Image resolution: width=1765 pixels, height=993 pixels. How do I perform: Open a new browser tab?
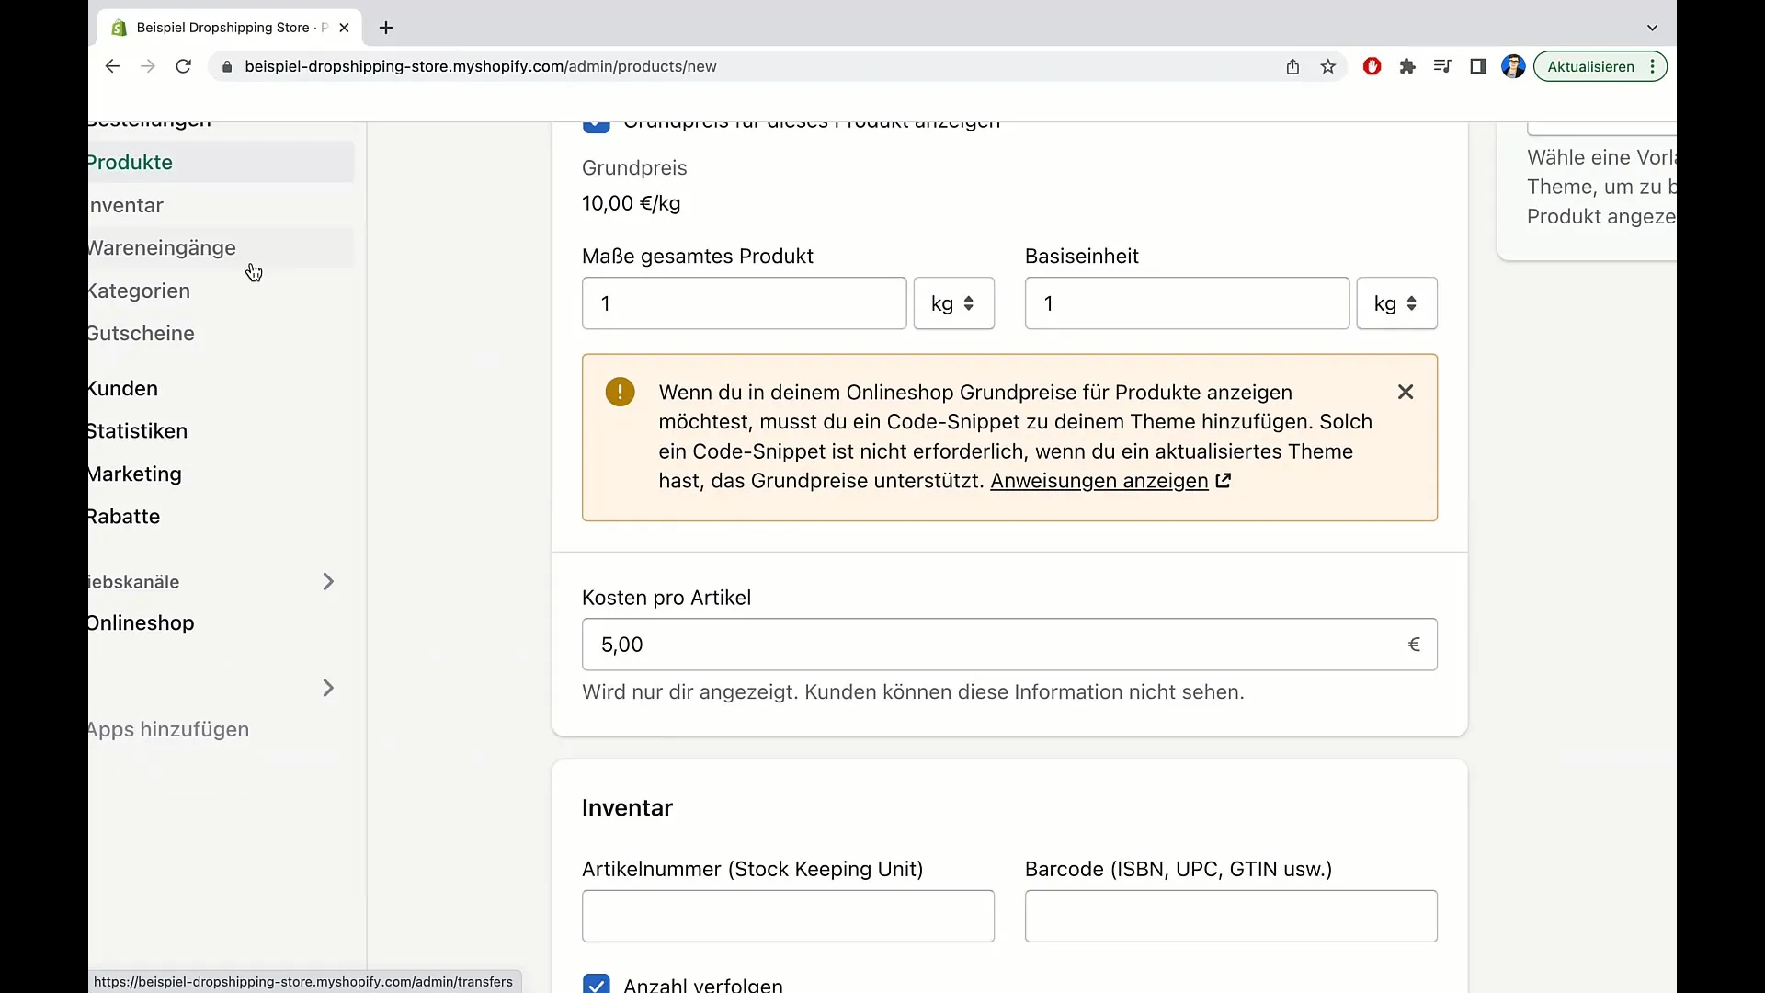coord(386,28)
